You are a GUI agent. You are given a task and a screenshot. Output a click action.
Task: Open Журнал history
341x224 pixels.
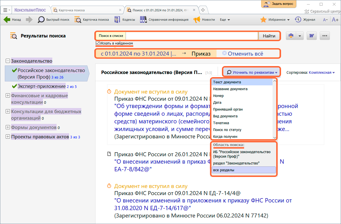[x=305, y=20]
